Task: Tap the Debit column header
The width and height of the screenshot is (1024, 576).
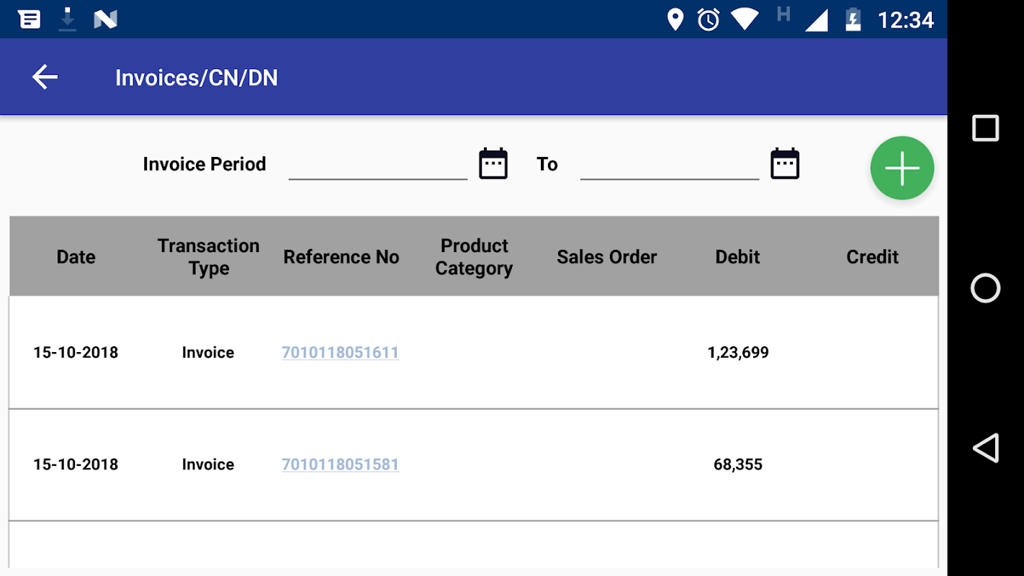Action: coord(737,257)
